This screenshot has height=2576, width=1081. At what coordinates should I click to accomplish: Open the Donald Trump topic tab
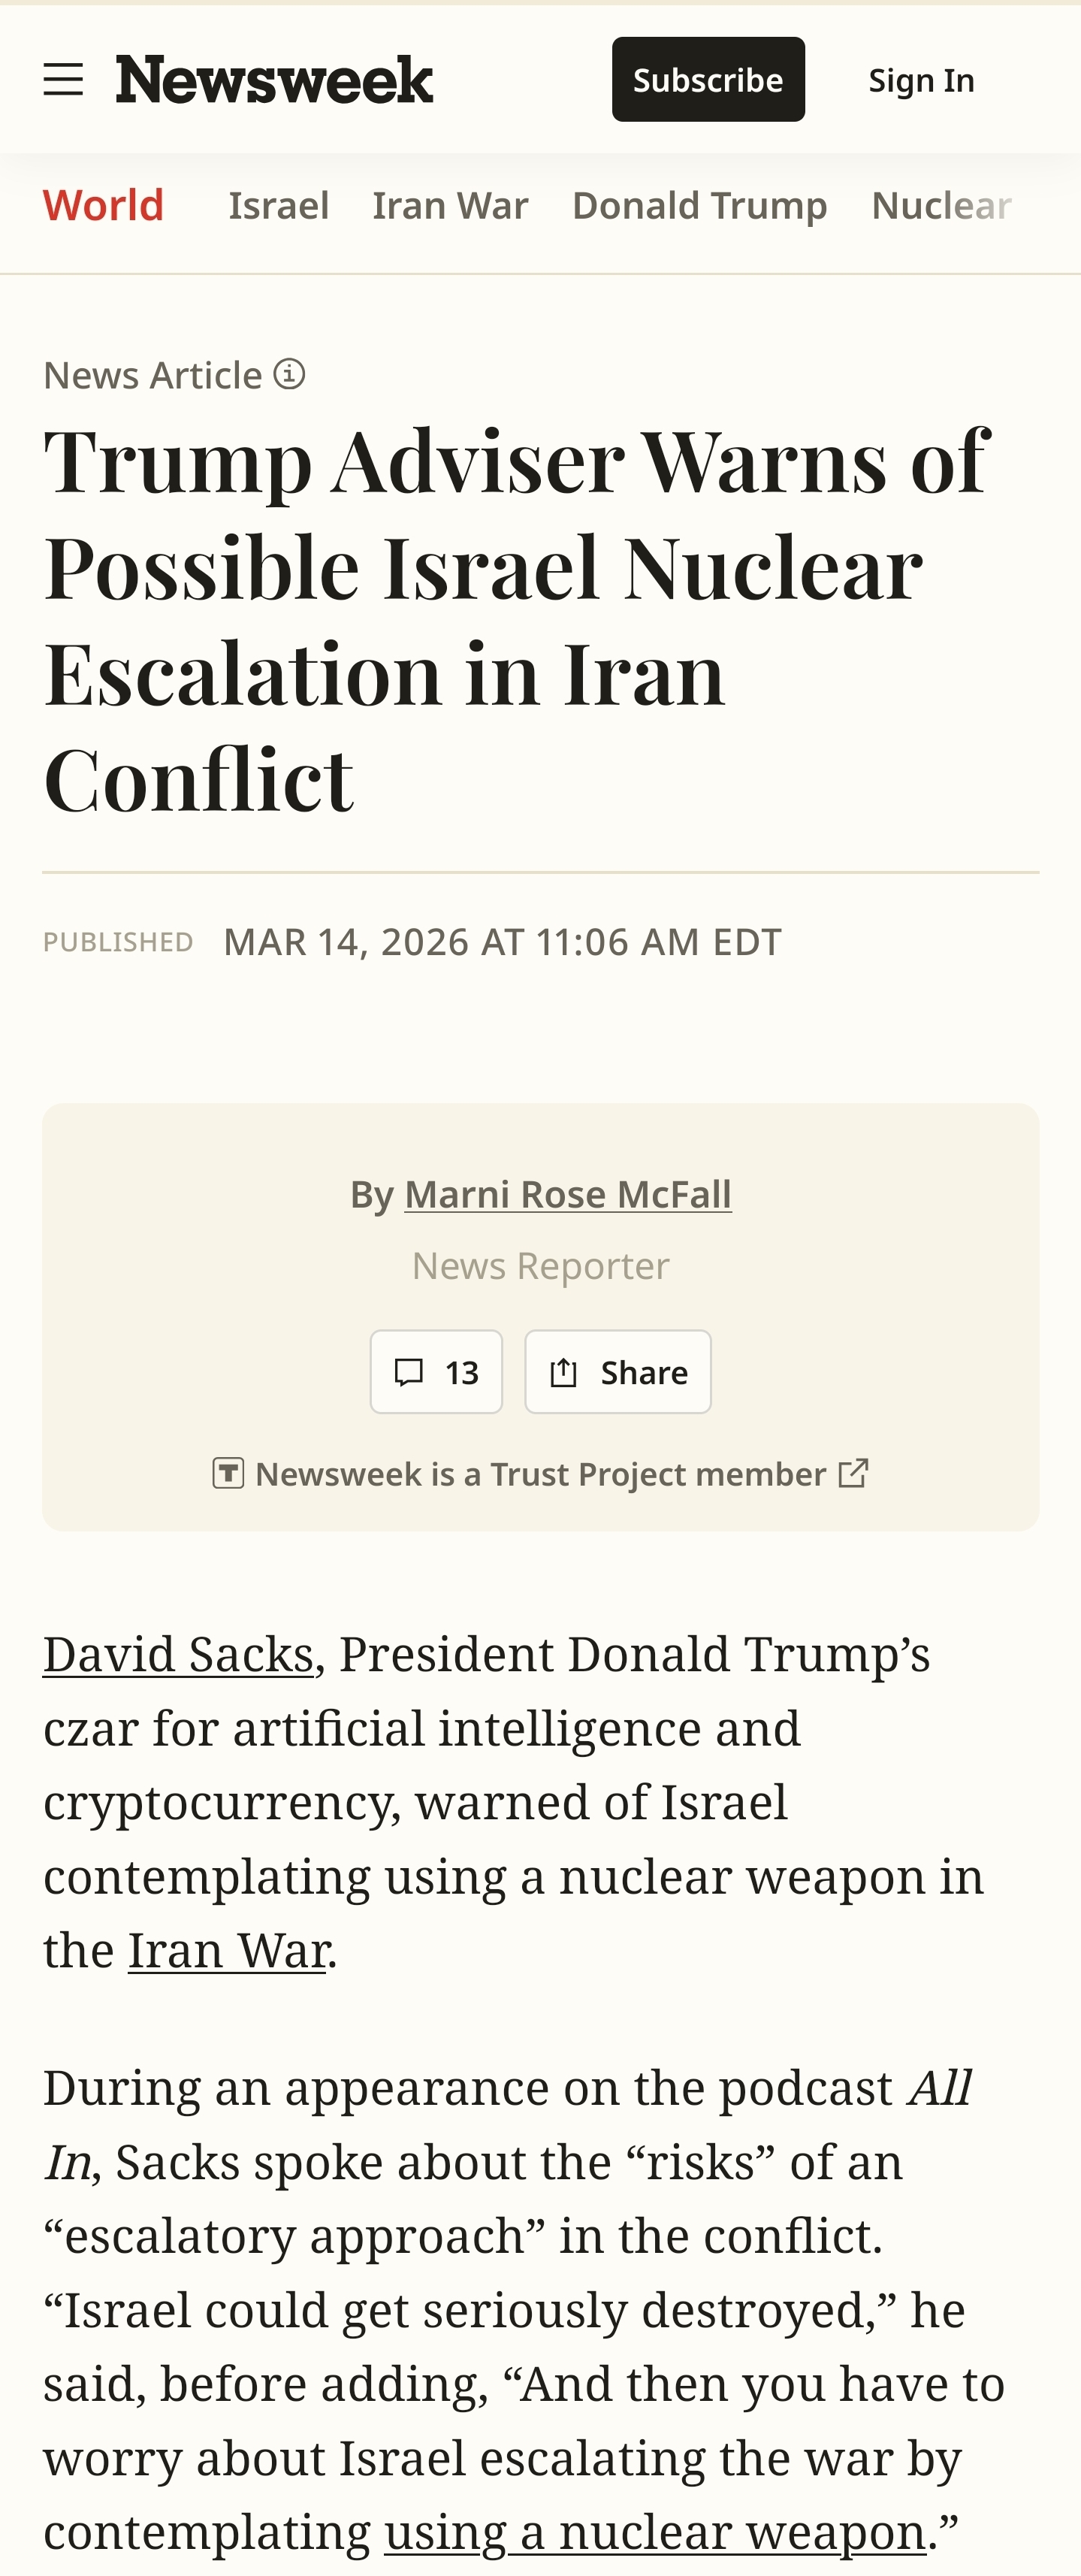pos(699,205)
